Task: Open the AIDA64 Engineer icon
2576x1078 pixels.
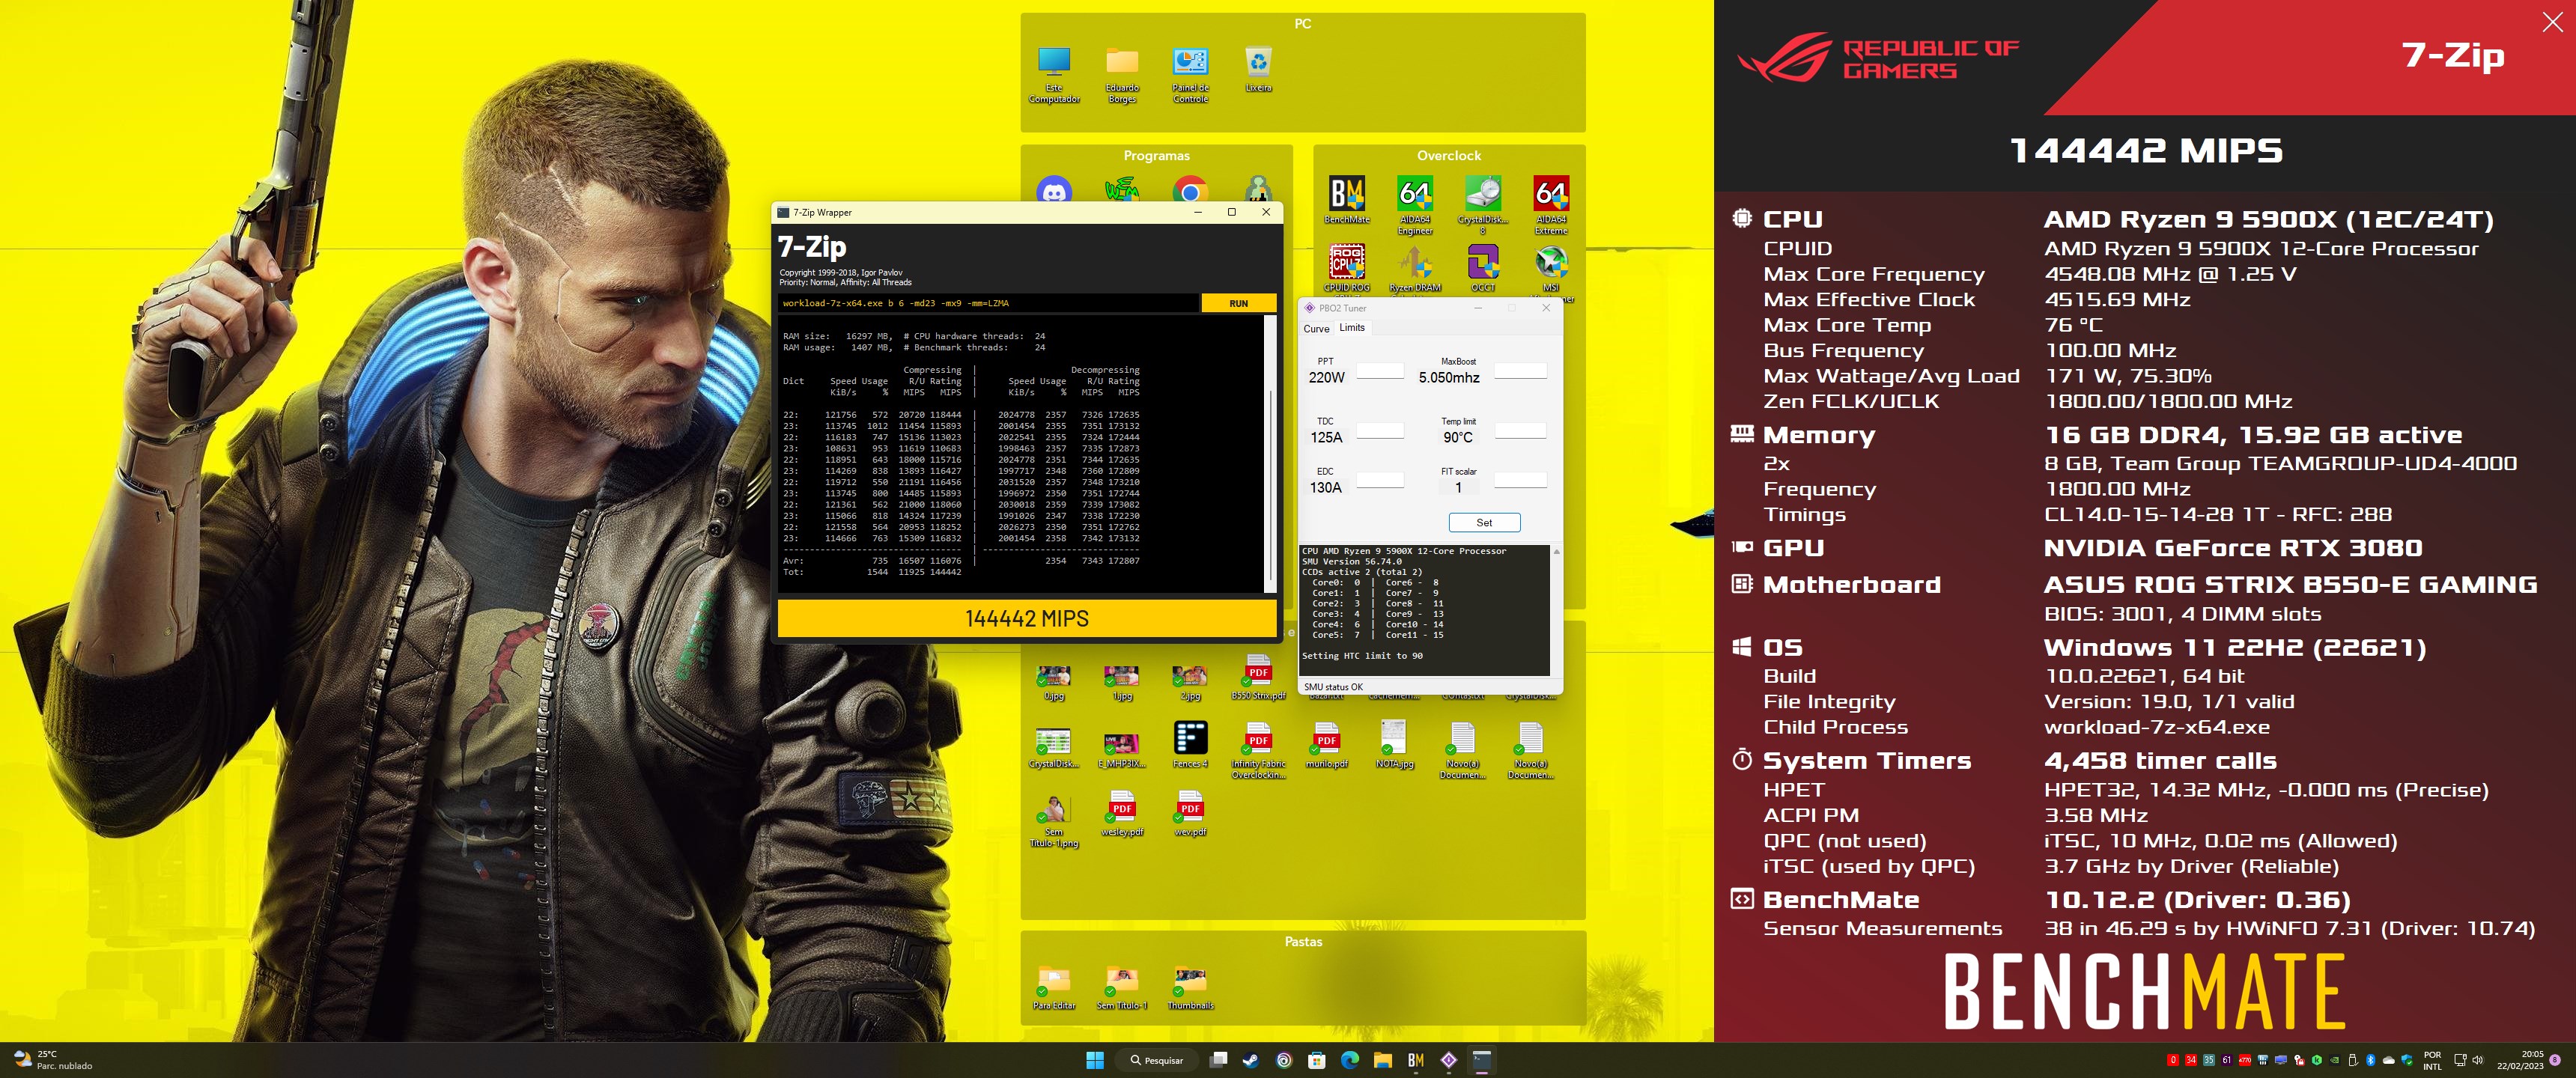Action: tap(1415, 205)
